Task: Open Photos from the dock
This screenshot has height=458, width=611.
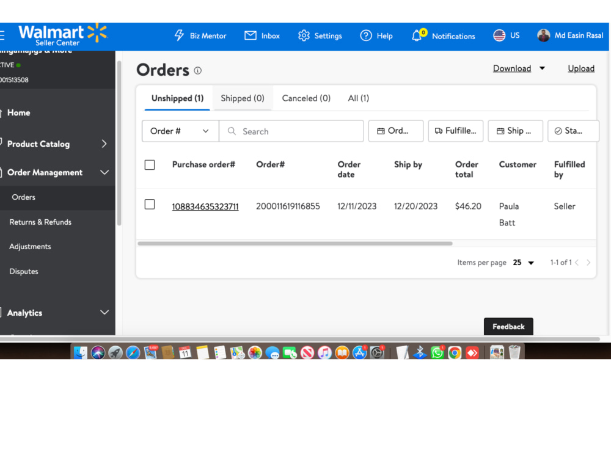Action: pyautogui.click(x=255, y=352)
